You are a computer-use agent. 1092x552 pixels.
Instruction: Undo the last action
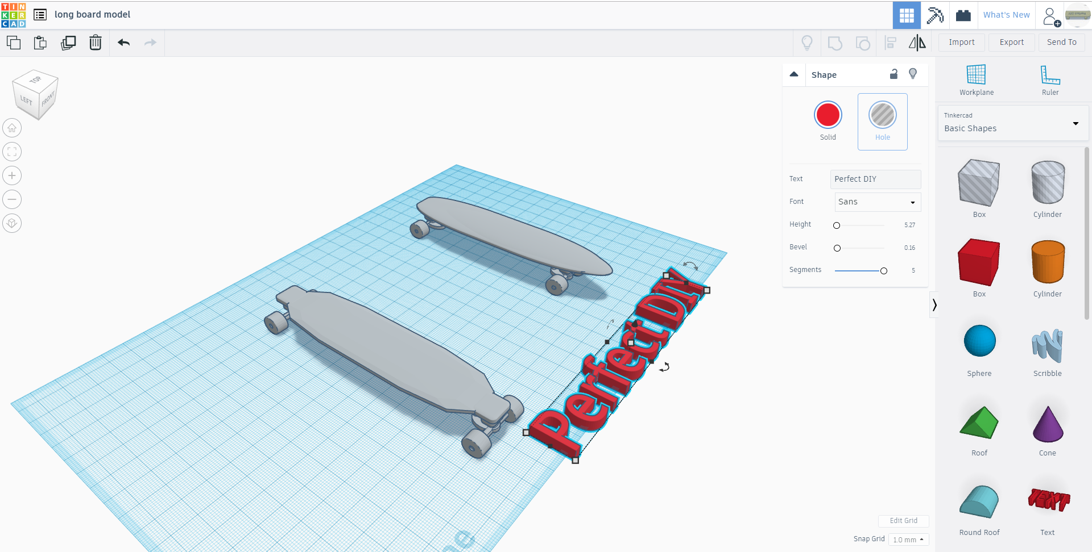[124, 43]
